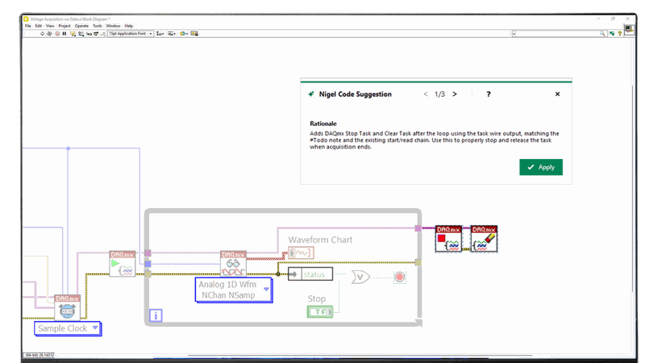Open the File menu
This screenshot has height=363, width=645.
click(x=28, y=26)
